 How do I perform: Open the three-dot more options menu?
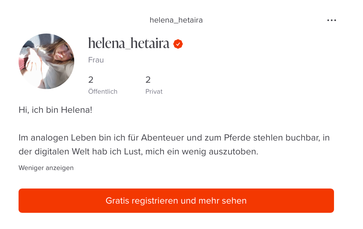coord(331,20)
